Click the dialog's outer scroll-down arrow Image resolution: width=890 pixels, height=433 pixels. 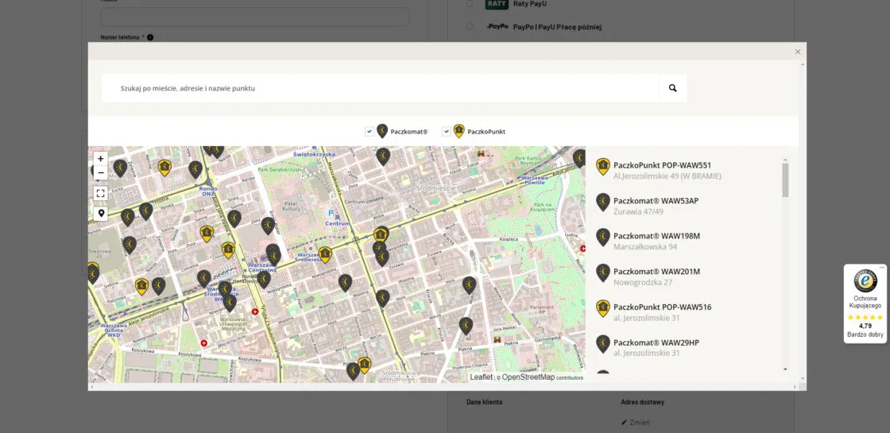click(802, 378)
